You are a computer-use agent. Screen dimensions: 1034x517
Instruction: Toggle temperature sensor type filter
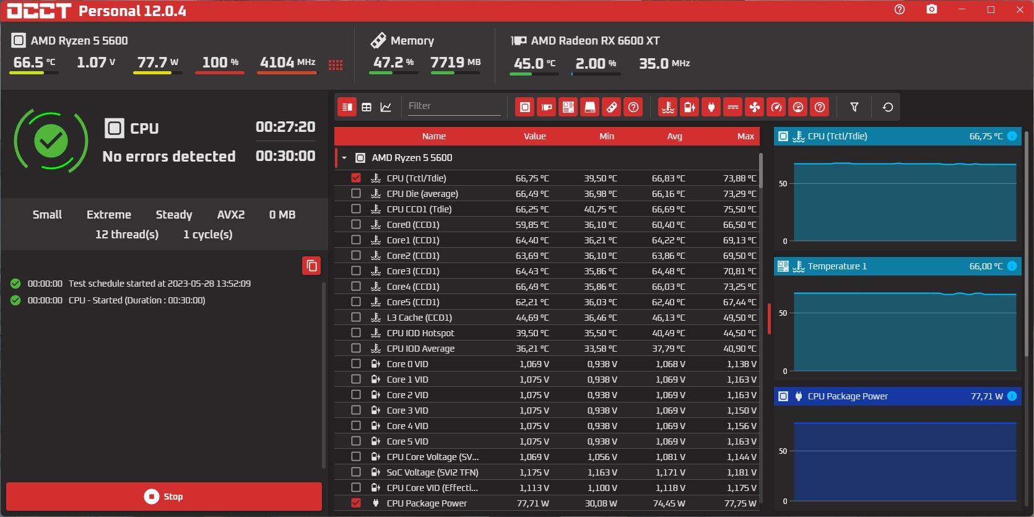tap(668, 107)
